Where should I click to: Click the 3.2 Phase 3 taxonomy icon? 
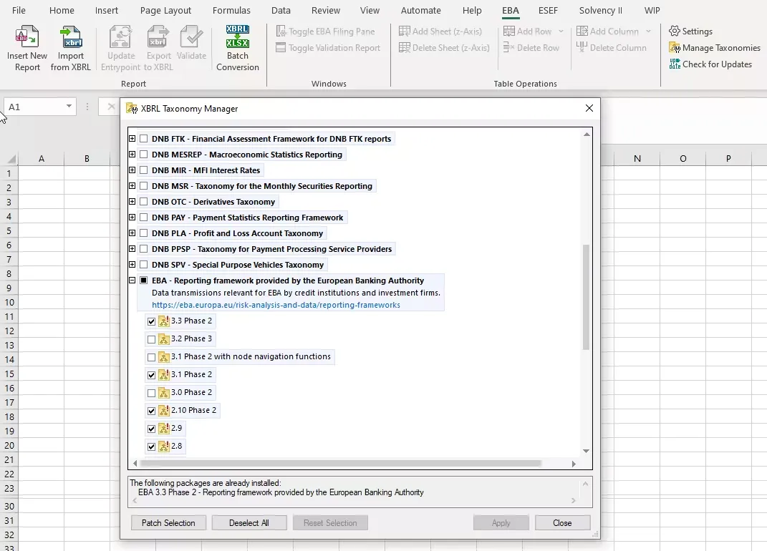click(x=164, y=338)
